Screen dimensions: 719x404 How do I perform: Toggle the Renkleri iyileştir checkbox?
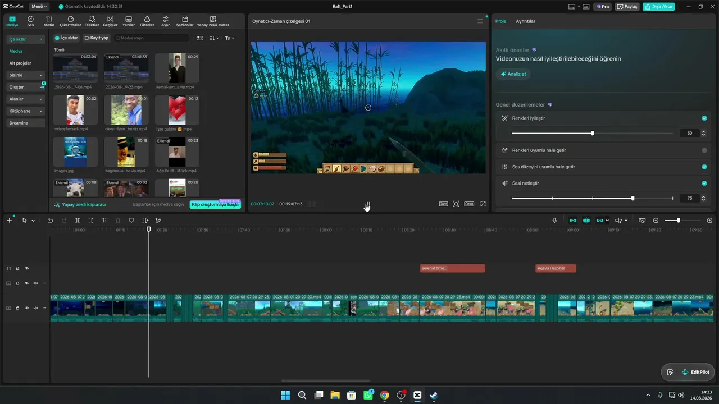pyautogui.click(x=704, y=118)
